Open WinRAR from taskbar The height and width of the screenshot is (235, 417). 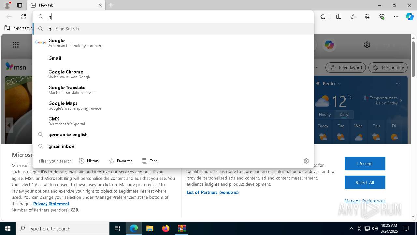[181, 228]
